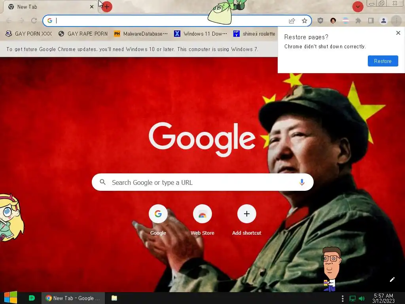
Task: Click the blue Restore button
Action: coord(383,61)
